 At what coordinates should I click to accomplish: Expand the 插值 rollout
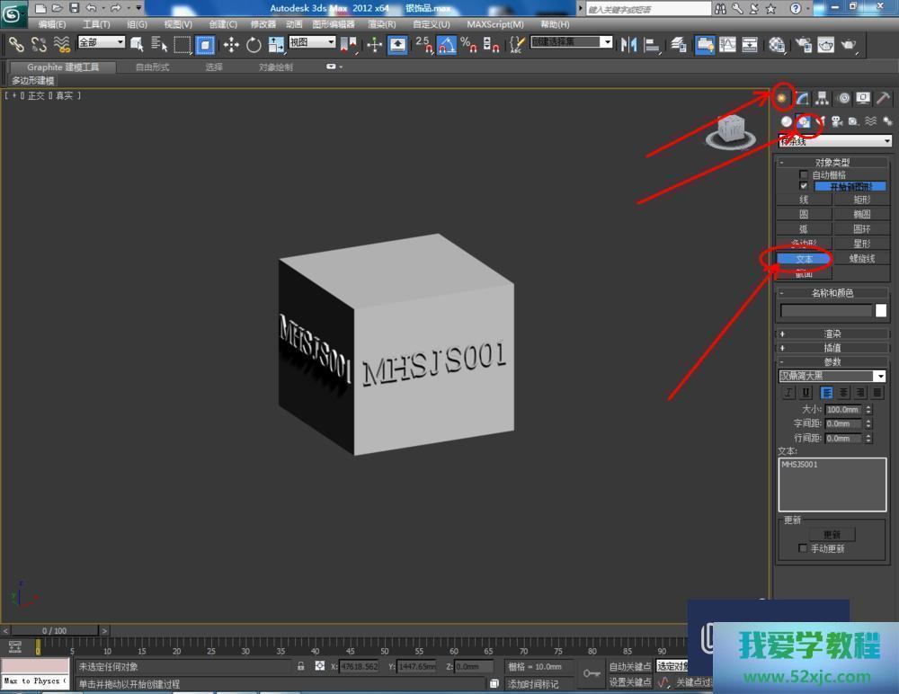[x=832, y=348]
